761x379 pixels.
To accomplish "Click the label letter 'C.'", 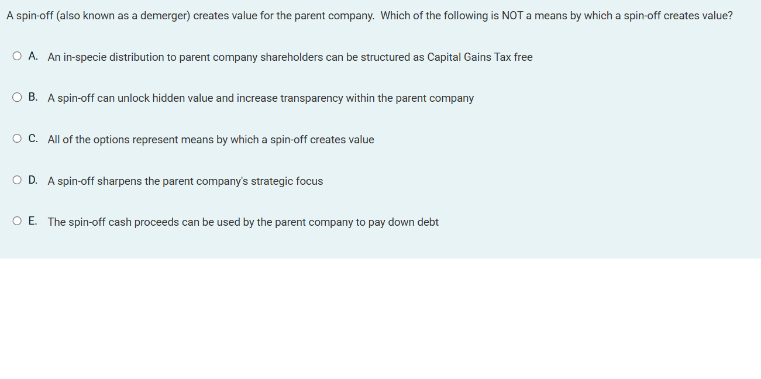I will click(32, 139).
